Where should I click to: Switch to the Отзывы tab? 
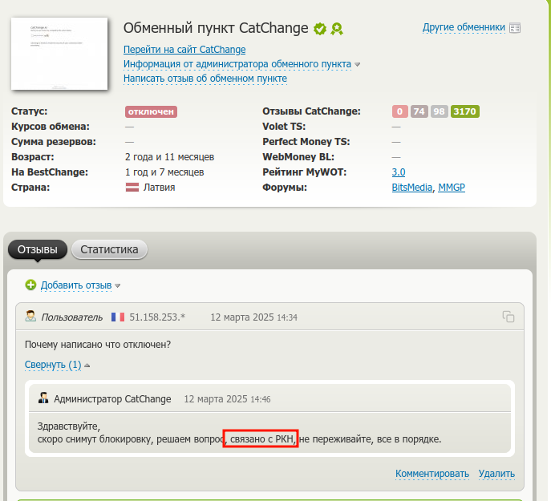coord(38,249)
